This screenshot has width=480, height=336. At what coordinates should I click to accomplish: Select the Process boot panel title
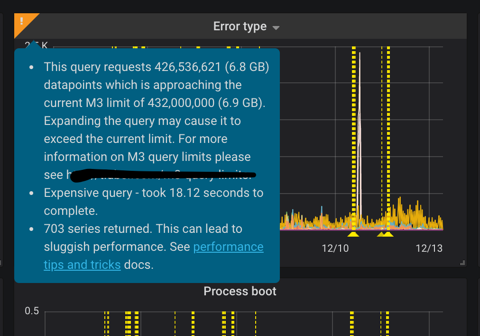point(240,291)
